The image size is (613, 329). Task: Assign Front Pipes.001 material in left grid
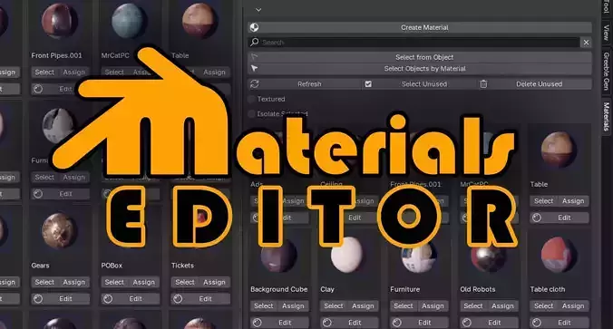pos(73,73)
